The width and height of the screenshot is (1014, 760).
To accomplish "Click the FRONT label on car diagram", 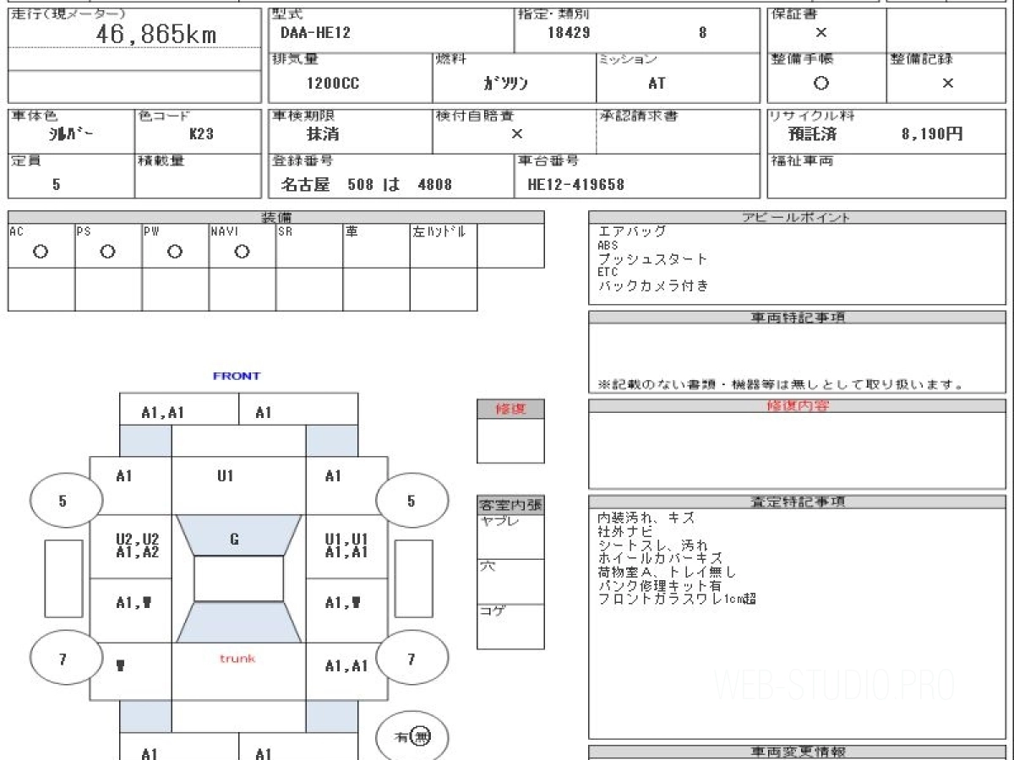I will [x=237, y=376].
